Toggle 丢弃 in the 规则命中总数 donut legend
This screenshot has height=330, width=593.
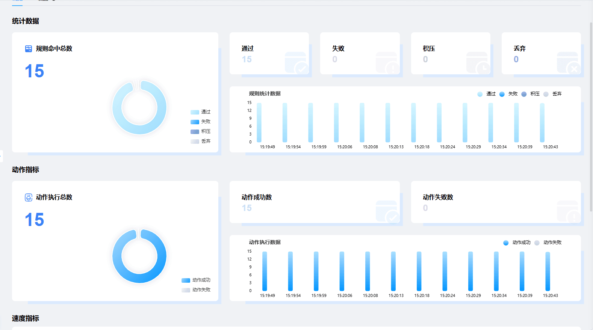(x=200, y=141)
